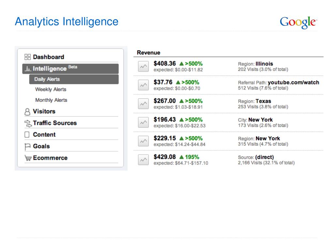This screenshot has height=250, width=334.
Task: Open the youtube.com/watch referral path link
Action: coord(293,82)
